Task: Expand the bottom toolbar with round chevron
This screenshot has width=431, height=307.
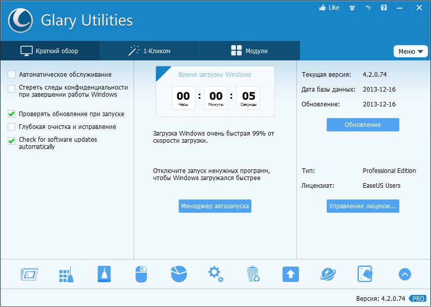Action: 404,274
